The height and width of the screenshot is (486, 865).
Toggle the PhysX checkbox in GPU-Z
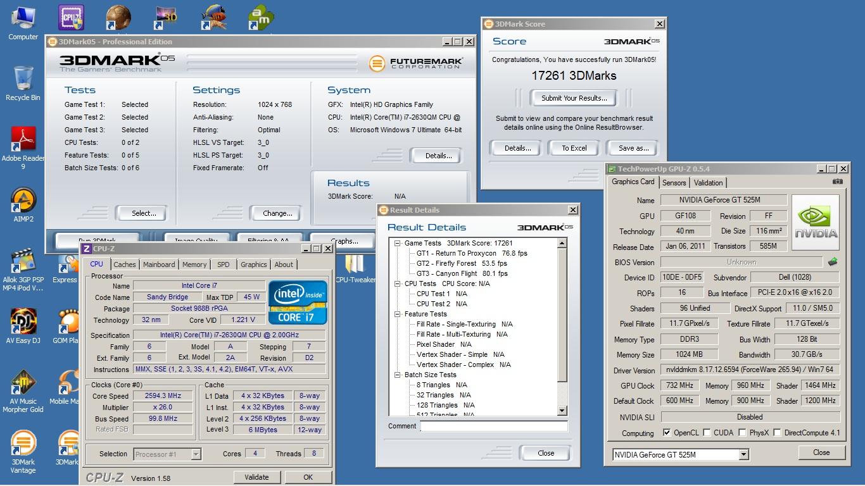pos(742,433)
